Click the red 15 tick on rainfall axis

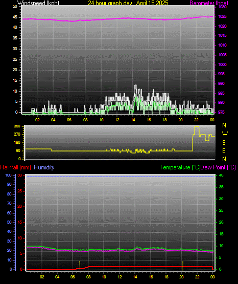(x=20, y=222)
